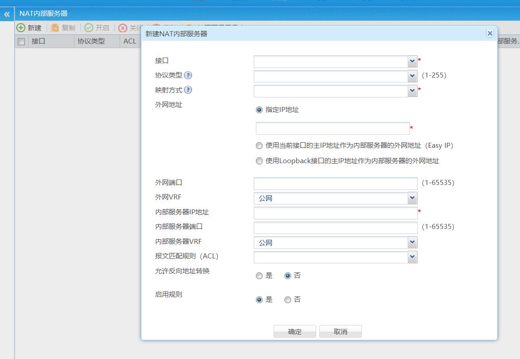
Task: Expand the 外网VRF dropdown arrow
Action: coord(412,198)
